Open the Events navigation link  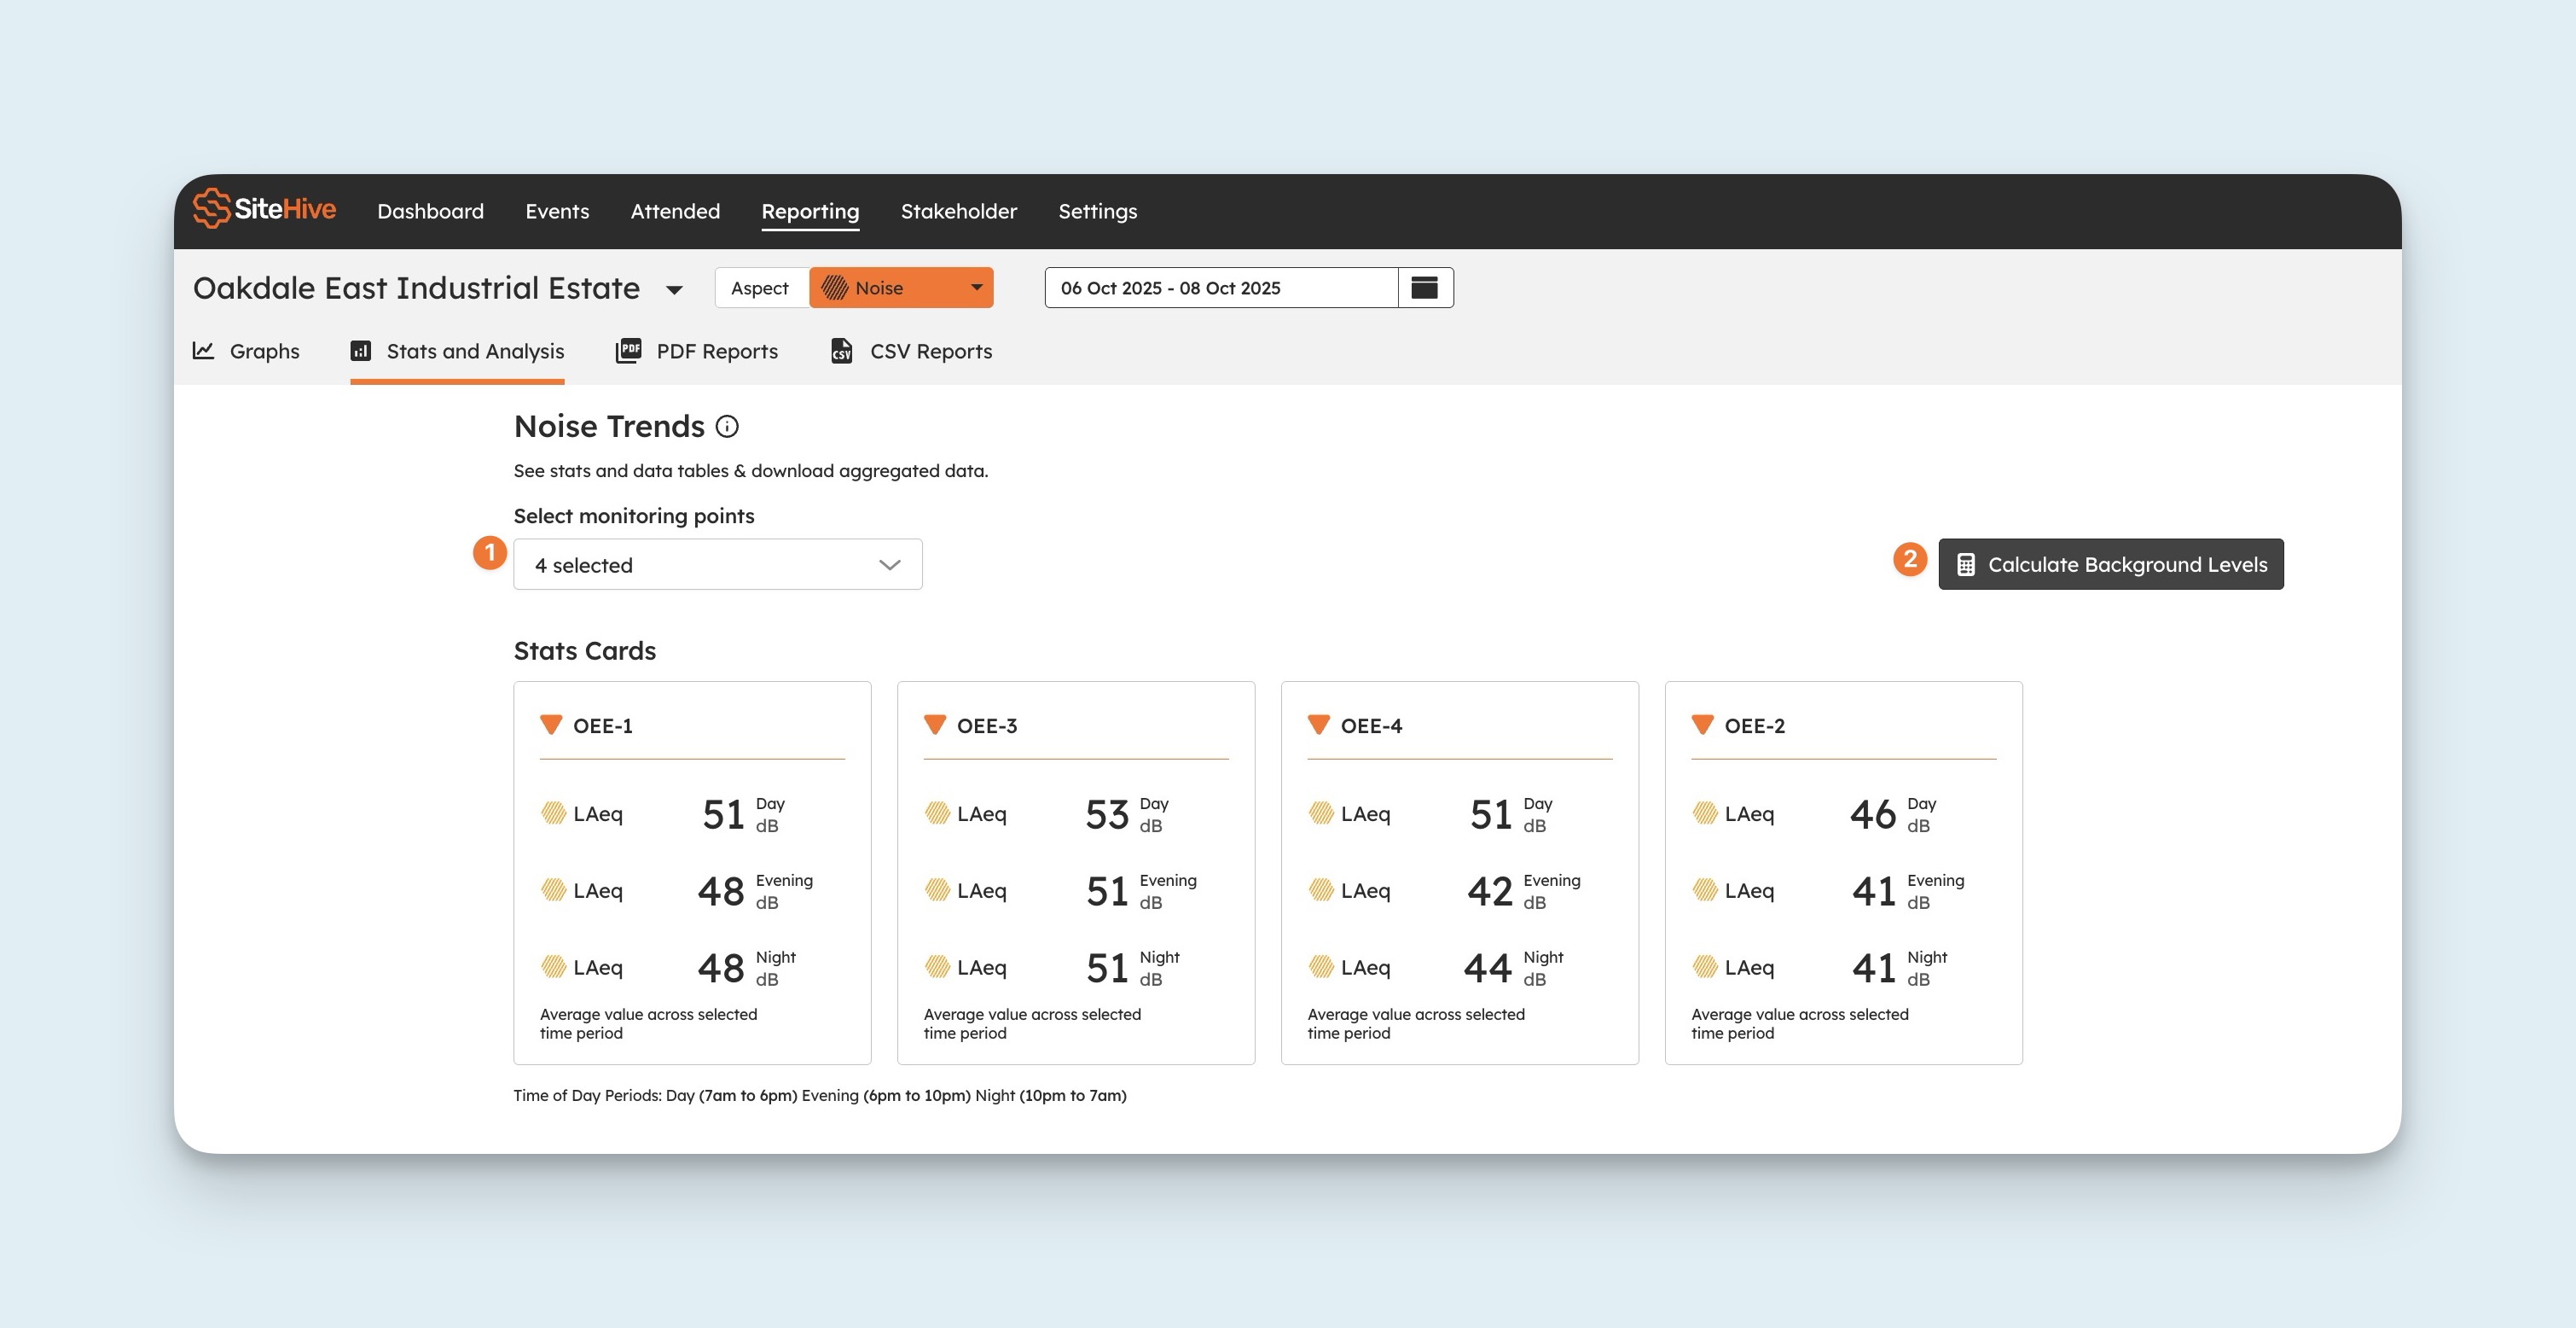[x=557, y=211]
